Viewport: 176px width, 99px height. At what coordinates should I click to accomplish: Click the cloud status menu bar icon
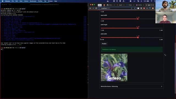[x=108, y=1]
